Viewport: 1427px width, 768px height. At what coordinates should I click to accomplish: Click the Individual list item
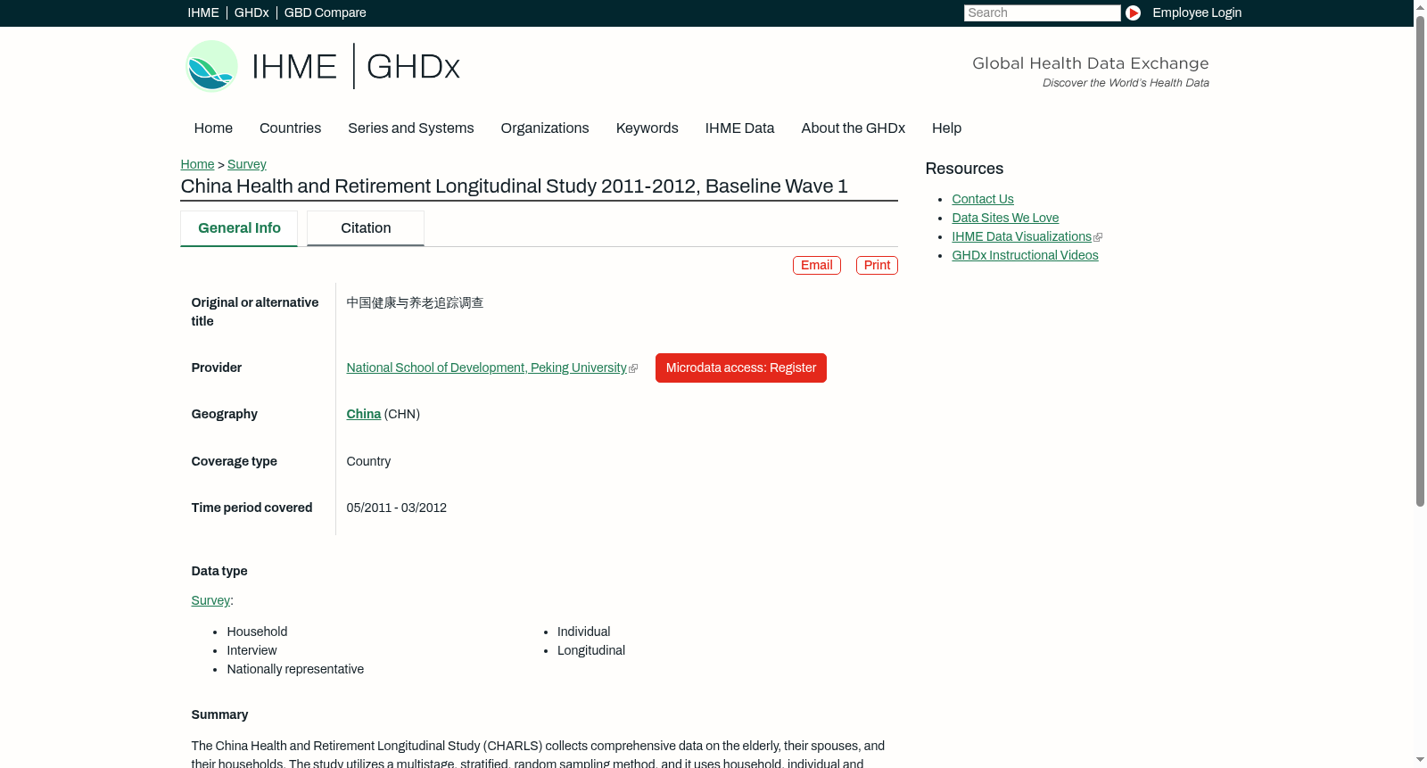(x=583, y=632)
